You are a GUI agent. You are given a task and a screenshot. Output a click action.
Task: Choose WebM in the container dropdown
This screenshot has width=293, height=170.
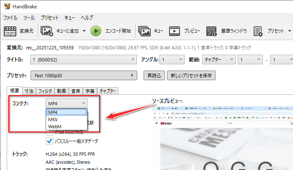click(55, 126)
